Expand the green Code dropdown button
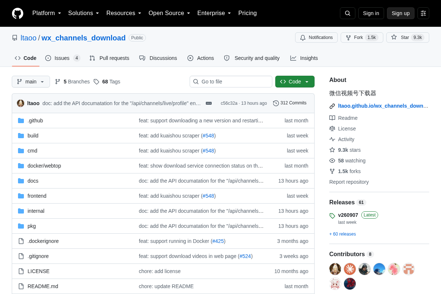The height and width of the screenshot is (294, 441). point(295,82)
